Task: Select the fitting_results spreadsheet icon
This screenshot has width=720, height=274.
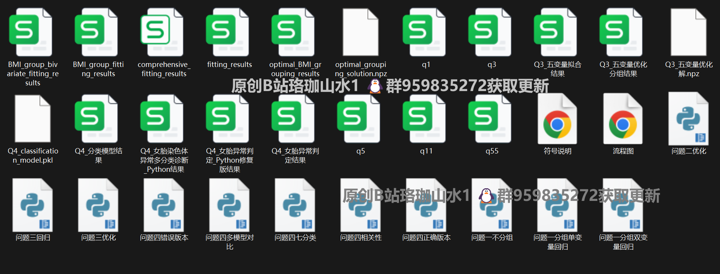Action: [229, 32]
